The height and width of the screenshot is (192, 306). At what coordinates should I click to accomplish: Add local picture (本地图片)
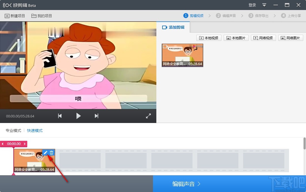point(236,38)
